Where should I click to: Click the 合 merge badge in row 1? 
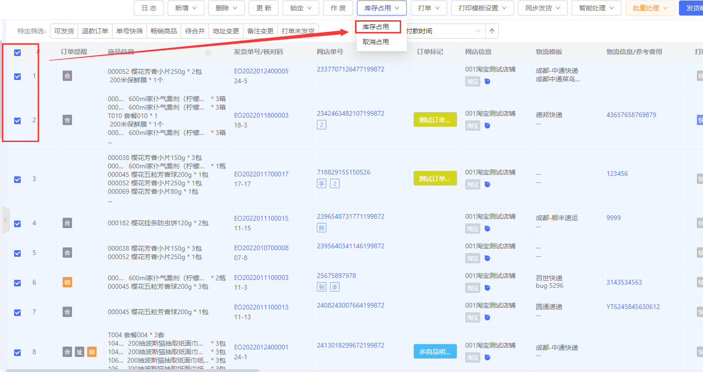(67, 76)
